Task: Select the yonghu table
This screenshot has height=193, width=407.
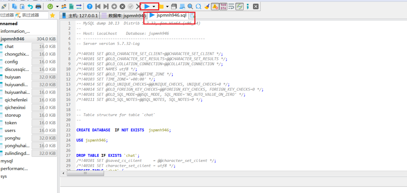Action: point(12,138)
